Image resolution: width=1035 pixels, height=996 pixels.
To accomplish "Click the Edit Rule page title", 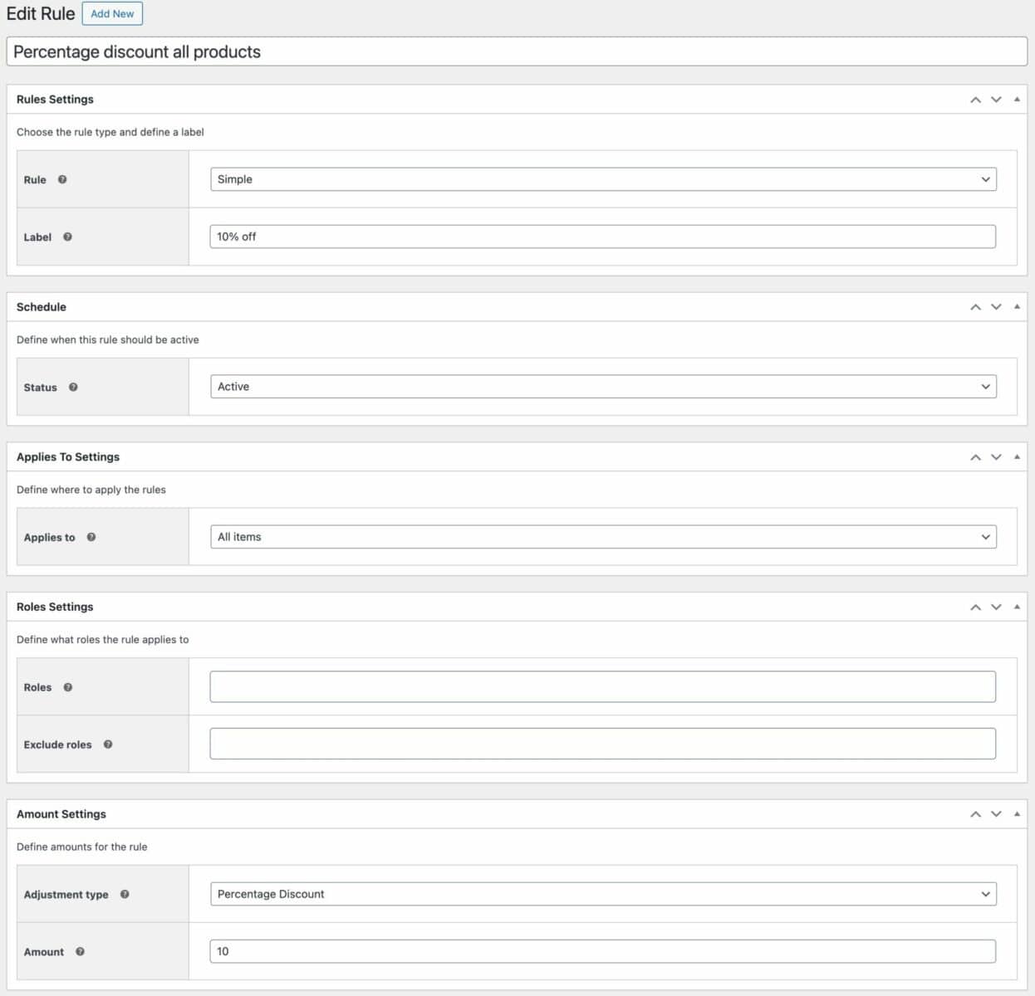I will pos(41,14).
